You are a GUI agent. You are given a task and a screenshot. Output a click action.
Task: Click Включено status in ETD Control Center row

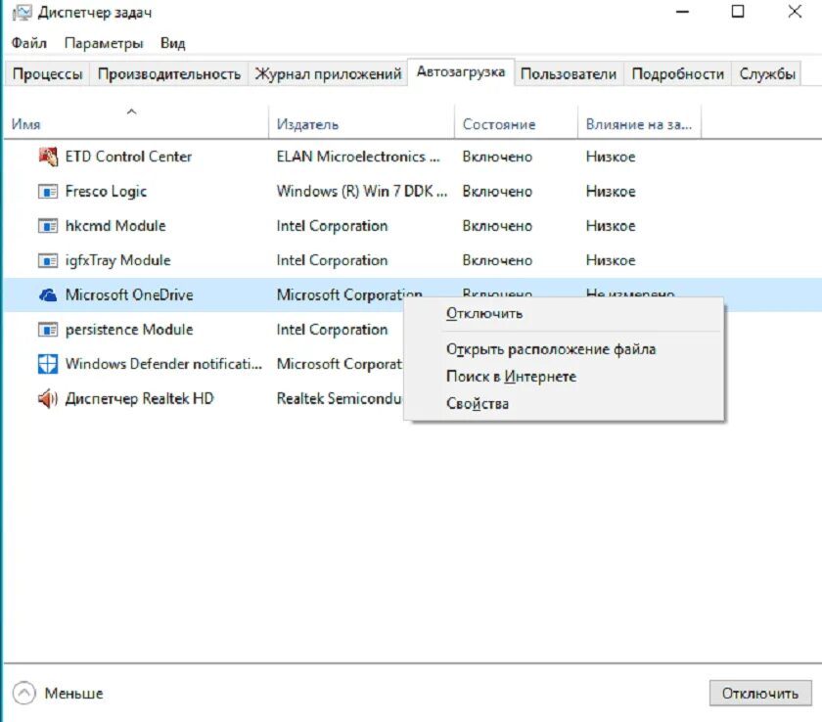coord(497,157)
